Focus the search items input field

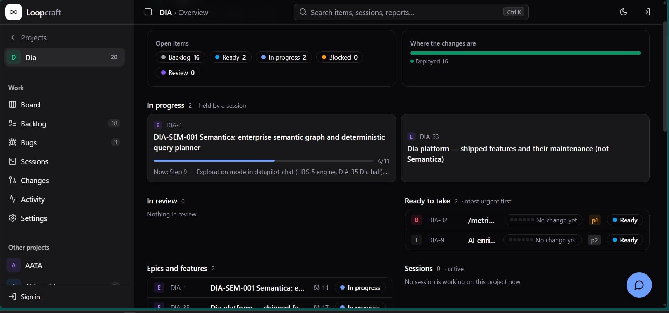[411, 12]
